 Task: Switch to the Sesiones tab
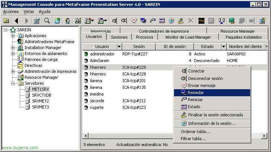point(119,37)
